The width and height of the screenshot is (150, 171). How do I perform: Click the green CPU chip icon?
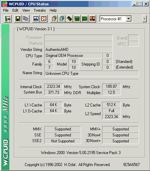[77, 19]
